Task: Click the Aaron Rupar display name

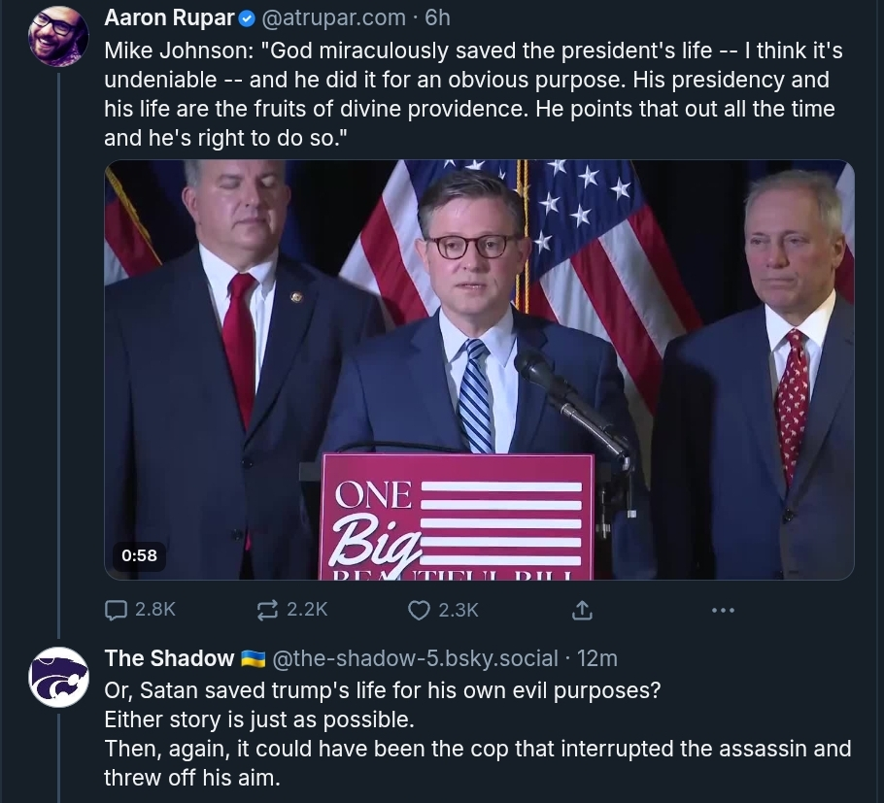Action: point(169,18)
